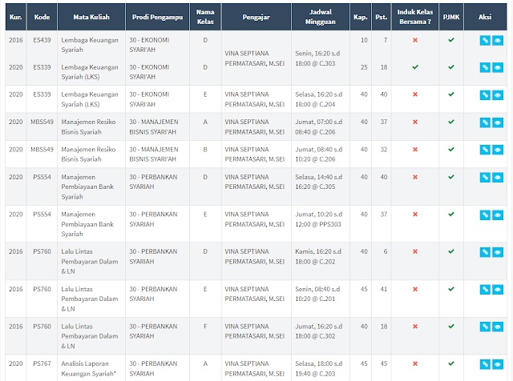Click the Prodi Pengampu column header
Image resolution: width=513 pixels, height=381 pixels.
point(157,17)
